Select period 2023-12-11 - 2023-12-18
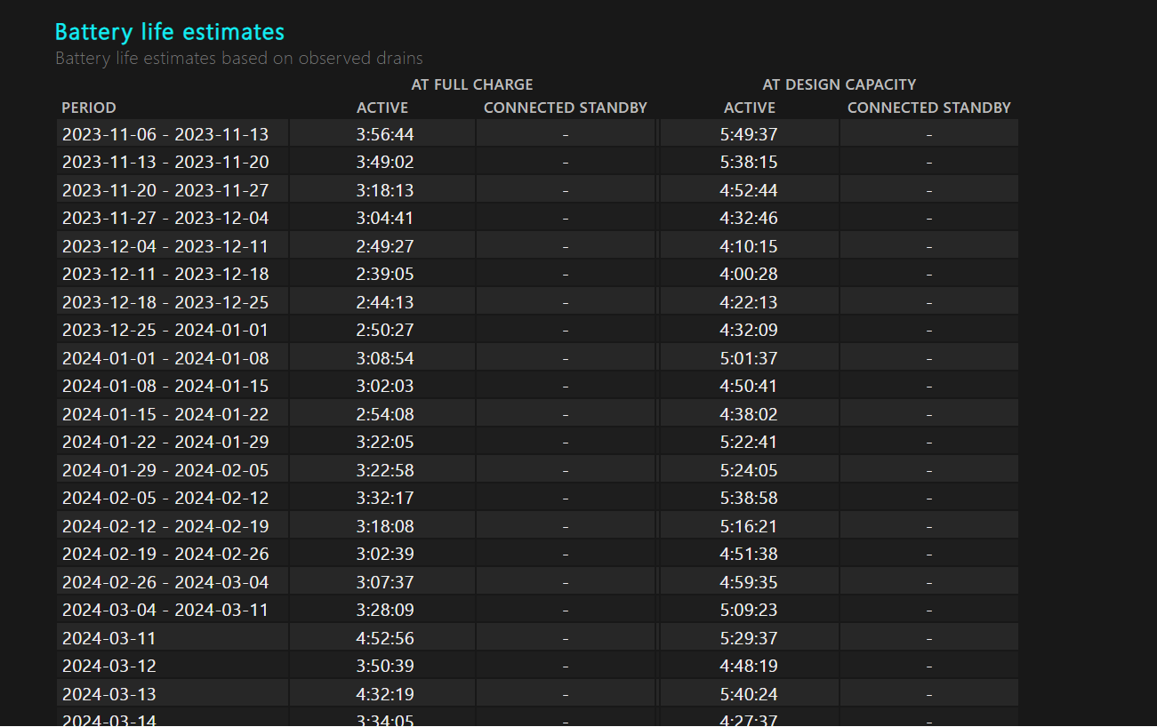 165,274
